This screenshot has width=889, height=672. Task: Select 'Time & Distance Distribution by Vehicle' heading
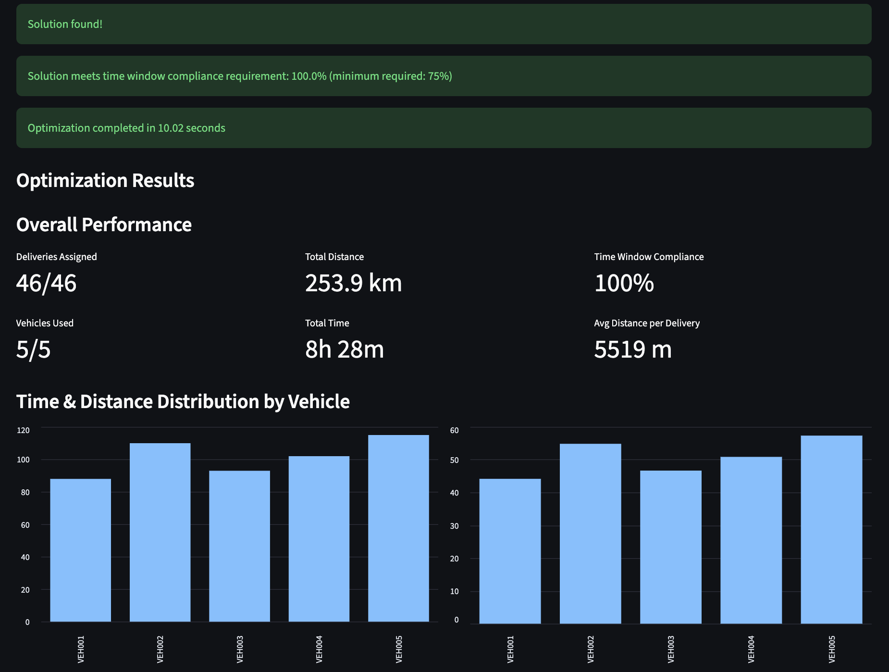[183, 402]
